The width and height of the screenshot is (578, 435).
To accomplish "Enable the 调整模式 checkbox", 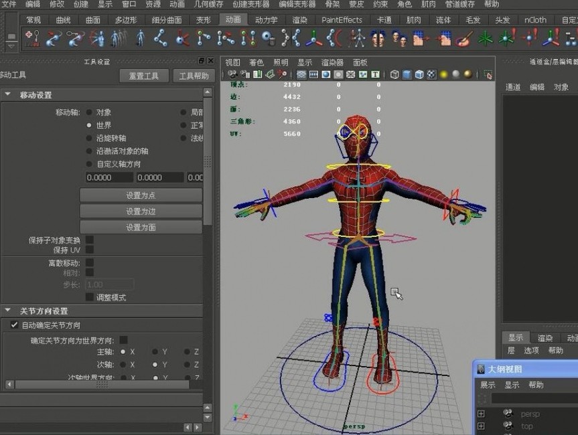I will pyautogui.click(x=90, y=297).
